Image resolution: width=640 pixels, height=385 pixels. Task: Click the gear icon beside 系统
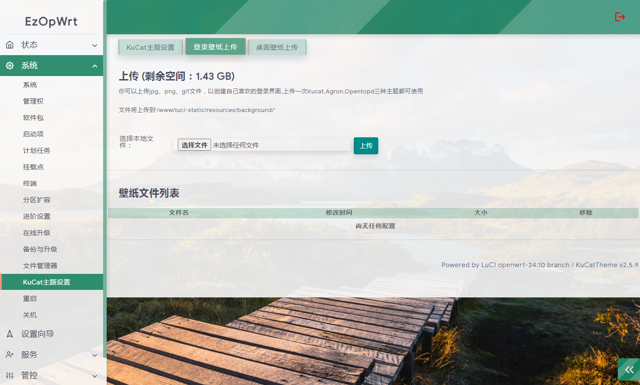pyautogui.click(x=10, y=66)
